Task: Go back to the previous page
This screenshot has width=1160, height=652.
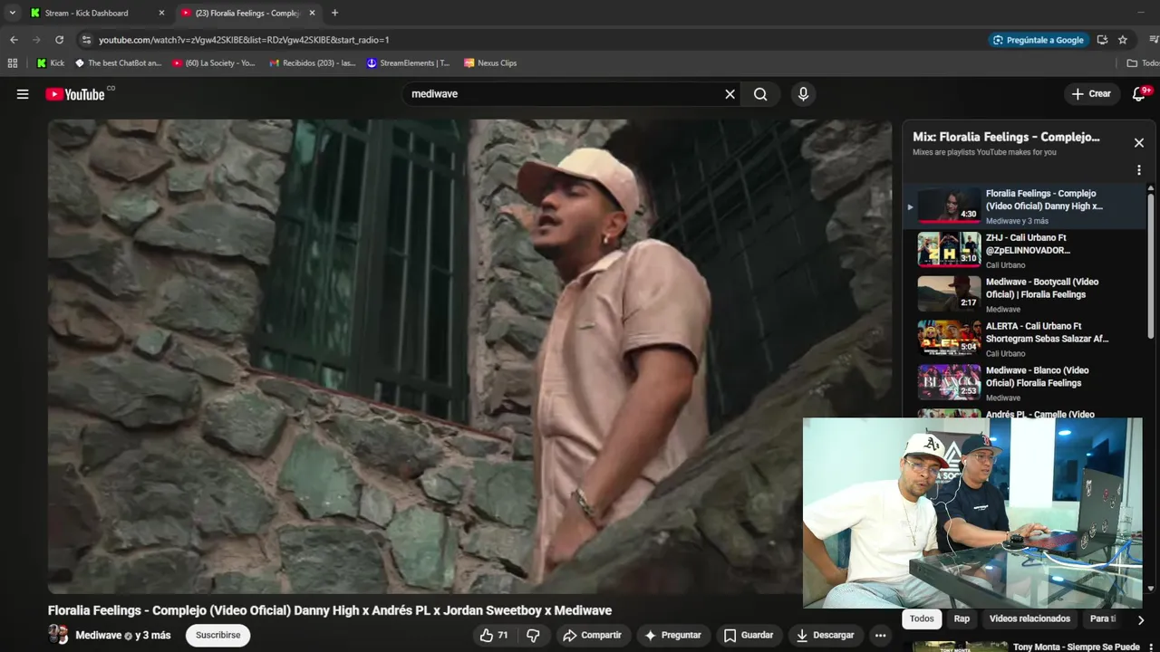Action: tap(14, 40)
